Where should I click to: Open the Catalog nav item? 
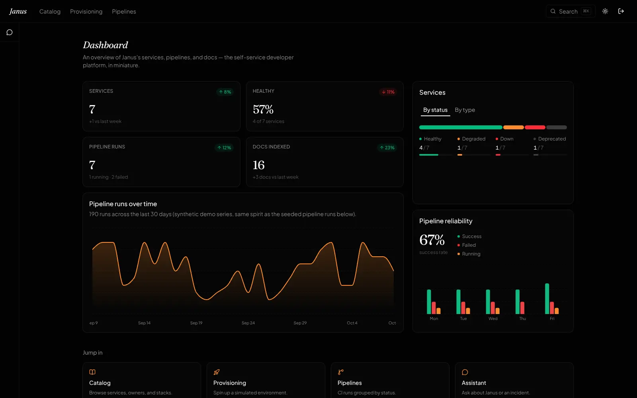click(50, 12)
